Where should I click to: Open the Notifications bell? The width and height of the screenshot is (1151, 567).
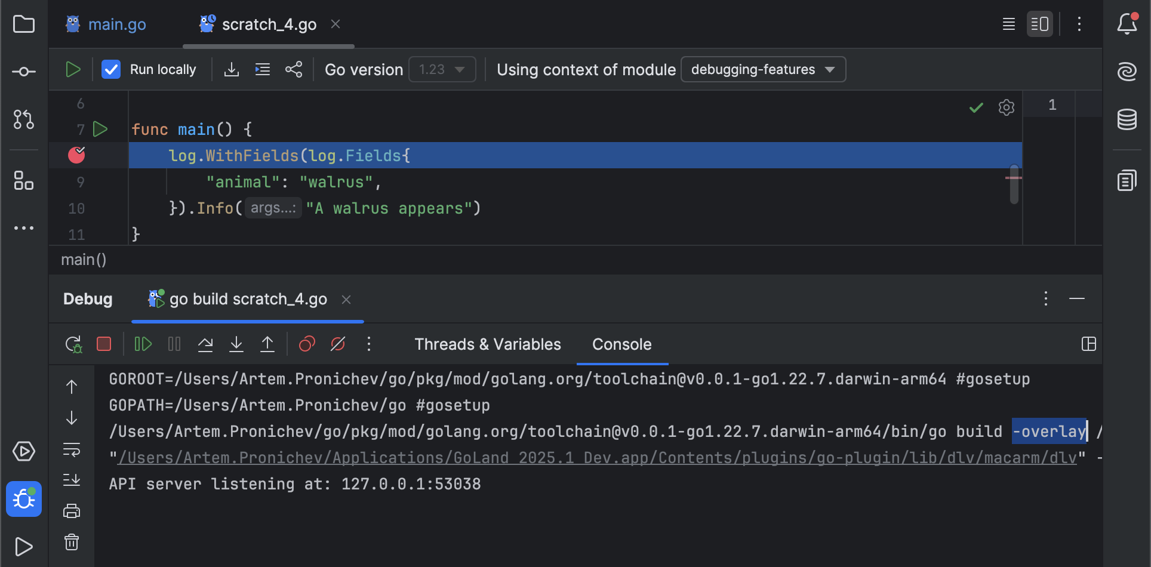point(1127,24)
